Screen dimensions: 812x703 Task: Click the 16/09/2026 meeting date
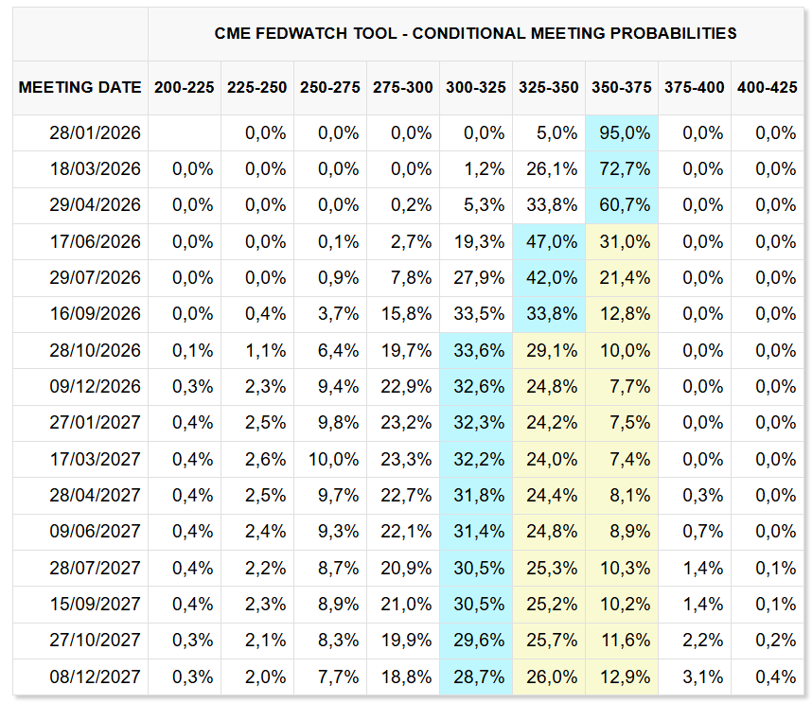tap(95, 314)
